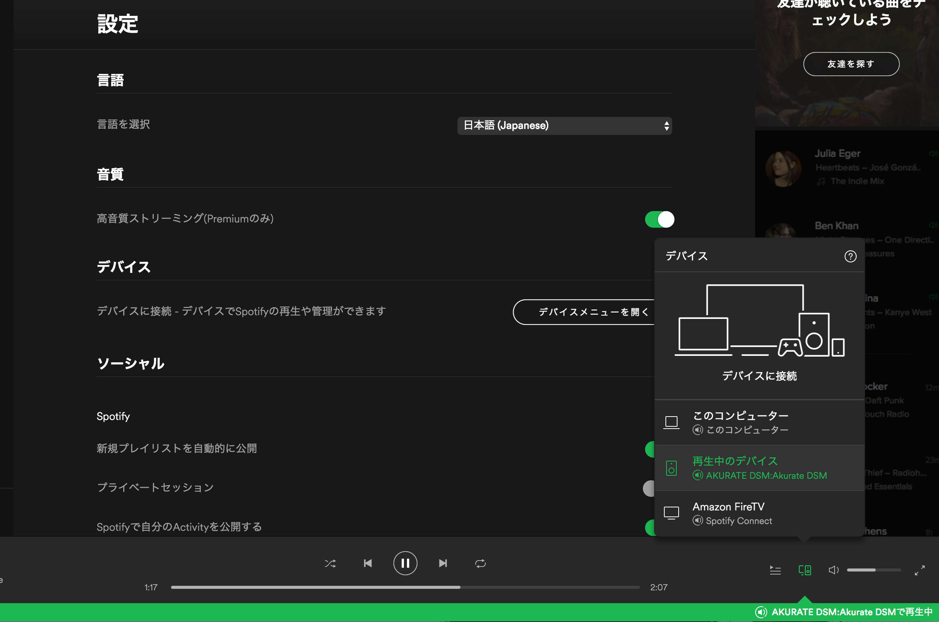
Task: Open The Indie Mix playlist link
Action: tap(857, 181)
